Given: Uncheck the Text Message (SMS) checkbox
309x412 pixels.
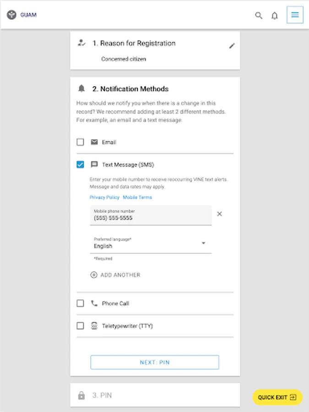Looking at the screenshot, I should pyautogui.click(x=81, y=165).
